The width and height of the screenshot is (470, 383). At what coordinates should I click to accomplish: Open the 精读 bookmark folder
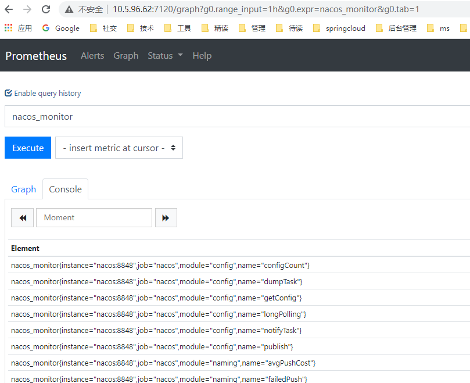point(214,28)
